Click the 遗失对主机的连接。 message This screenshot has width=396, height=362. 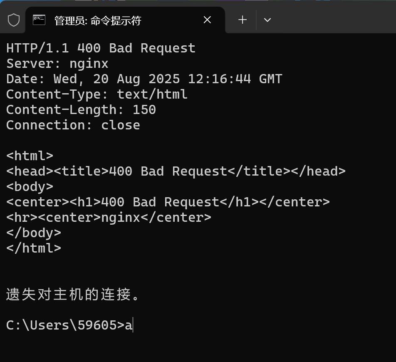click(x=73, y=295)
